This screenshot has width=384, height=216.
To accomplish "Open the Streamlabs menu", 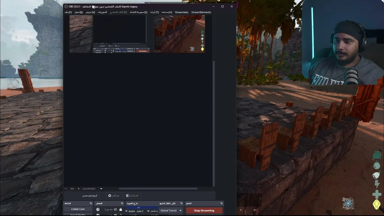I will pyautogui.click(x=182, y=12).
